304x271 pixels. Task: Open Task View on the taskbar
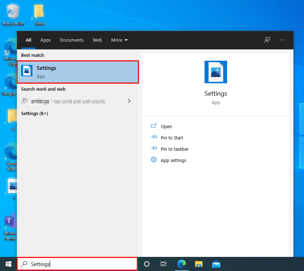coord(164,264)
